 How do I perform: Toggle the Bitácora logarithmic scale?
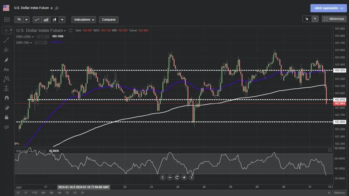(x=339, y=193)
